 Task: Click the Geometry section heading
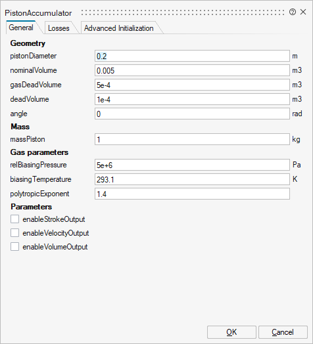(28, 43)
